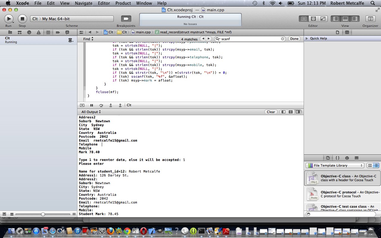Collapse the Quick Help disclosure triangle

307,38
